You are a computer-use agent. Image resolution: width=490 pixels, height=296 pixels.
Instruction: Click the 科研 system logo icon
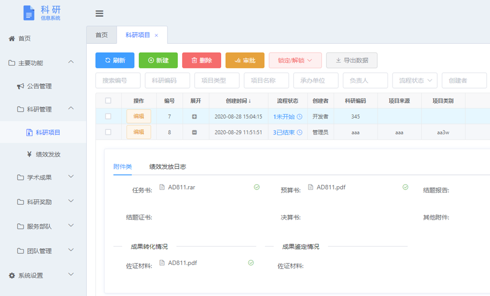coord(29,13)
